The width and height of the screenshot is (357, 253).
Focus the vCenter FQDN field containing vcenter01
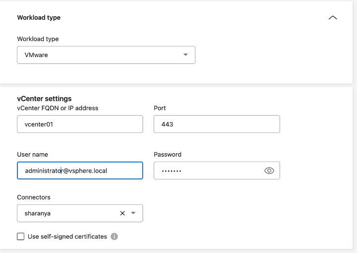point(80,125)
